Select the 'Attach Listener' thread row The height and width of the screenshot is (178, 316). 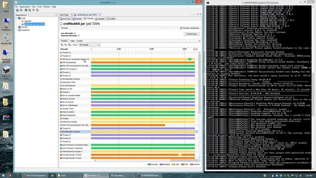point(129,112)
